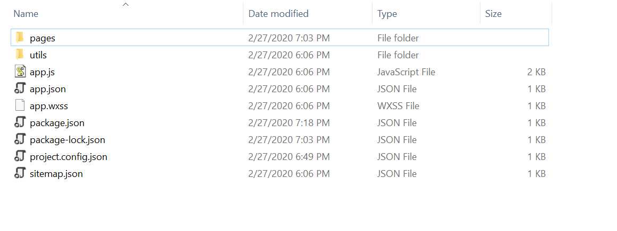This screenshot has height=231, width=617.
Task: Click the app.js script file icon
Action: tap(20, 72)
